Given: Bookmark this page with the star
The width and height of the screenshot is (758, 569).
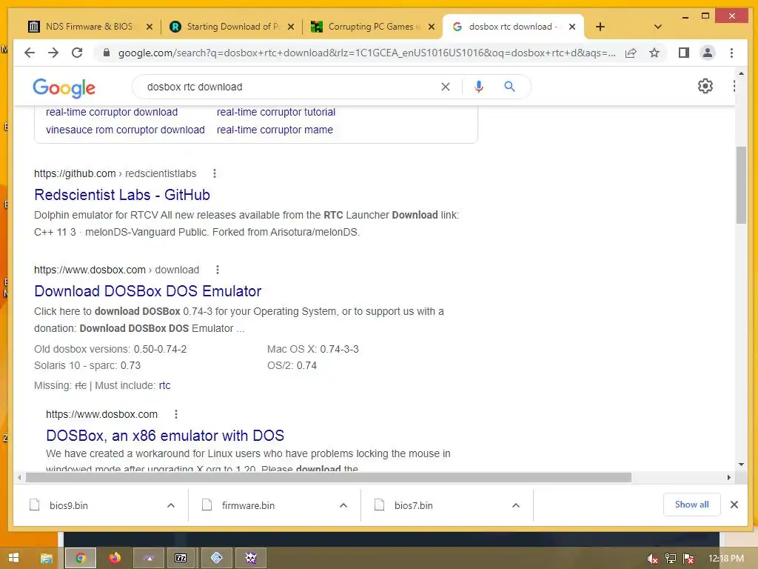Looking at the screenshot, I should (x=654, y=53).
